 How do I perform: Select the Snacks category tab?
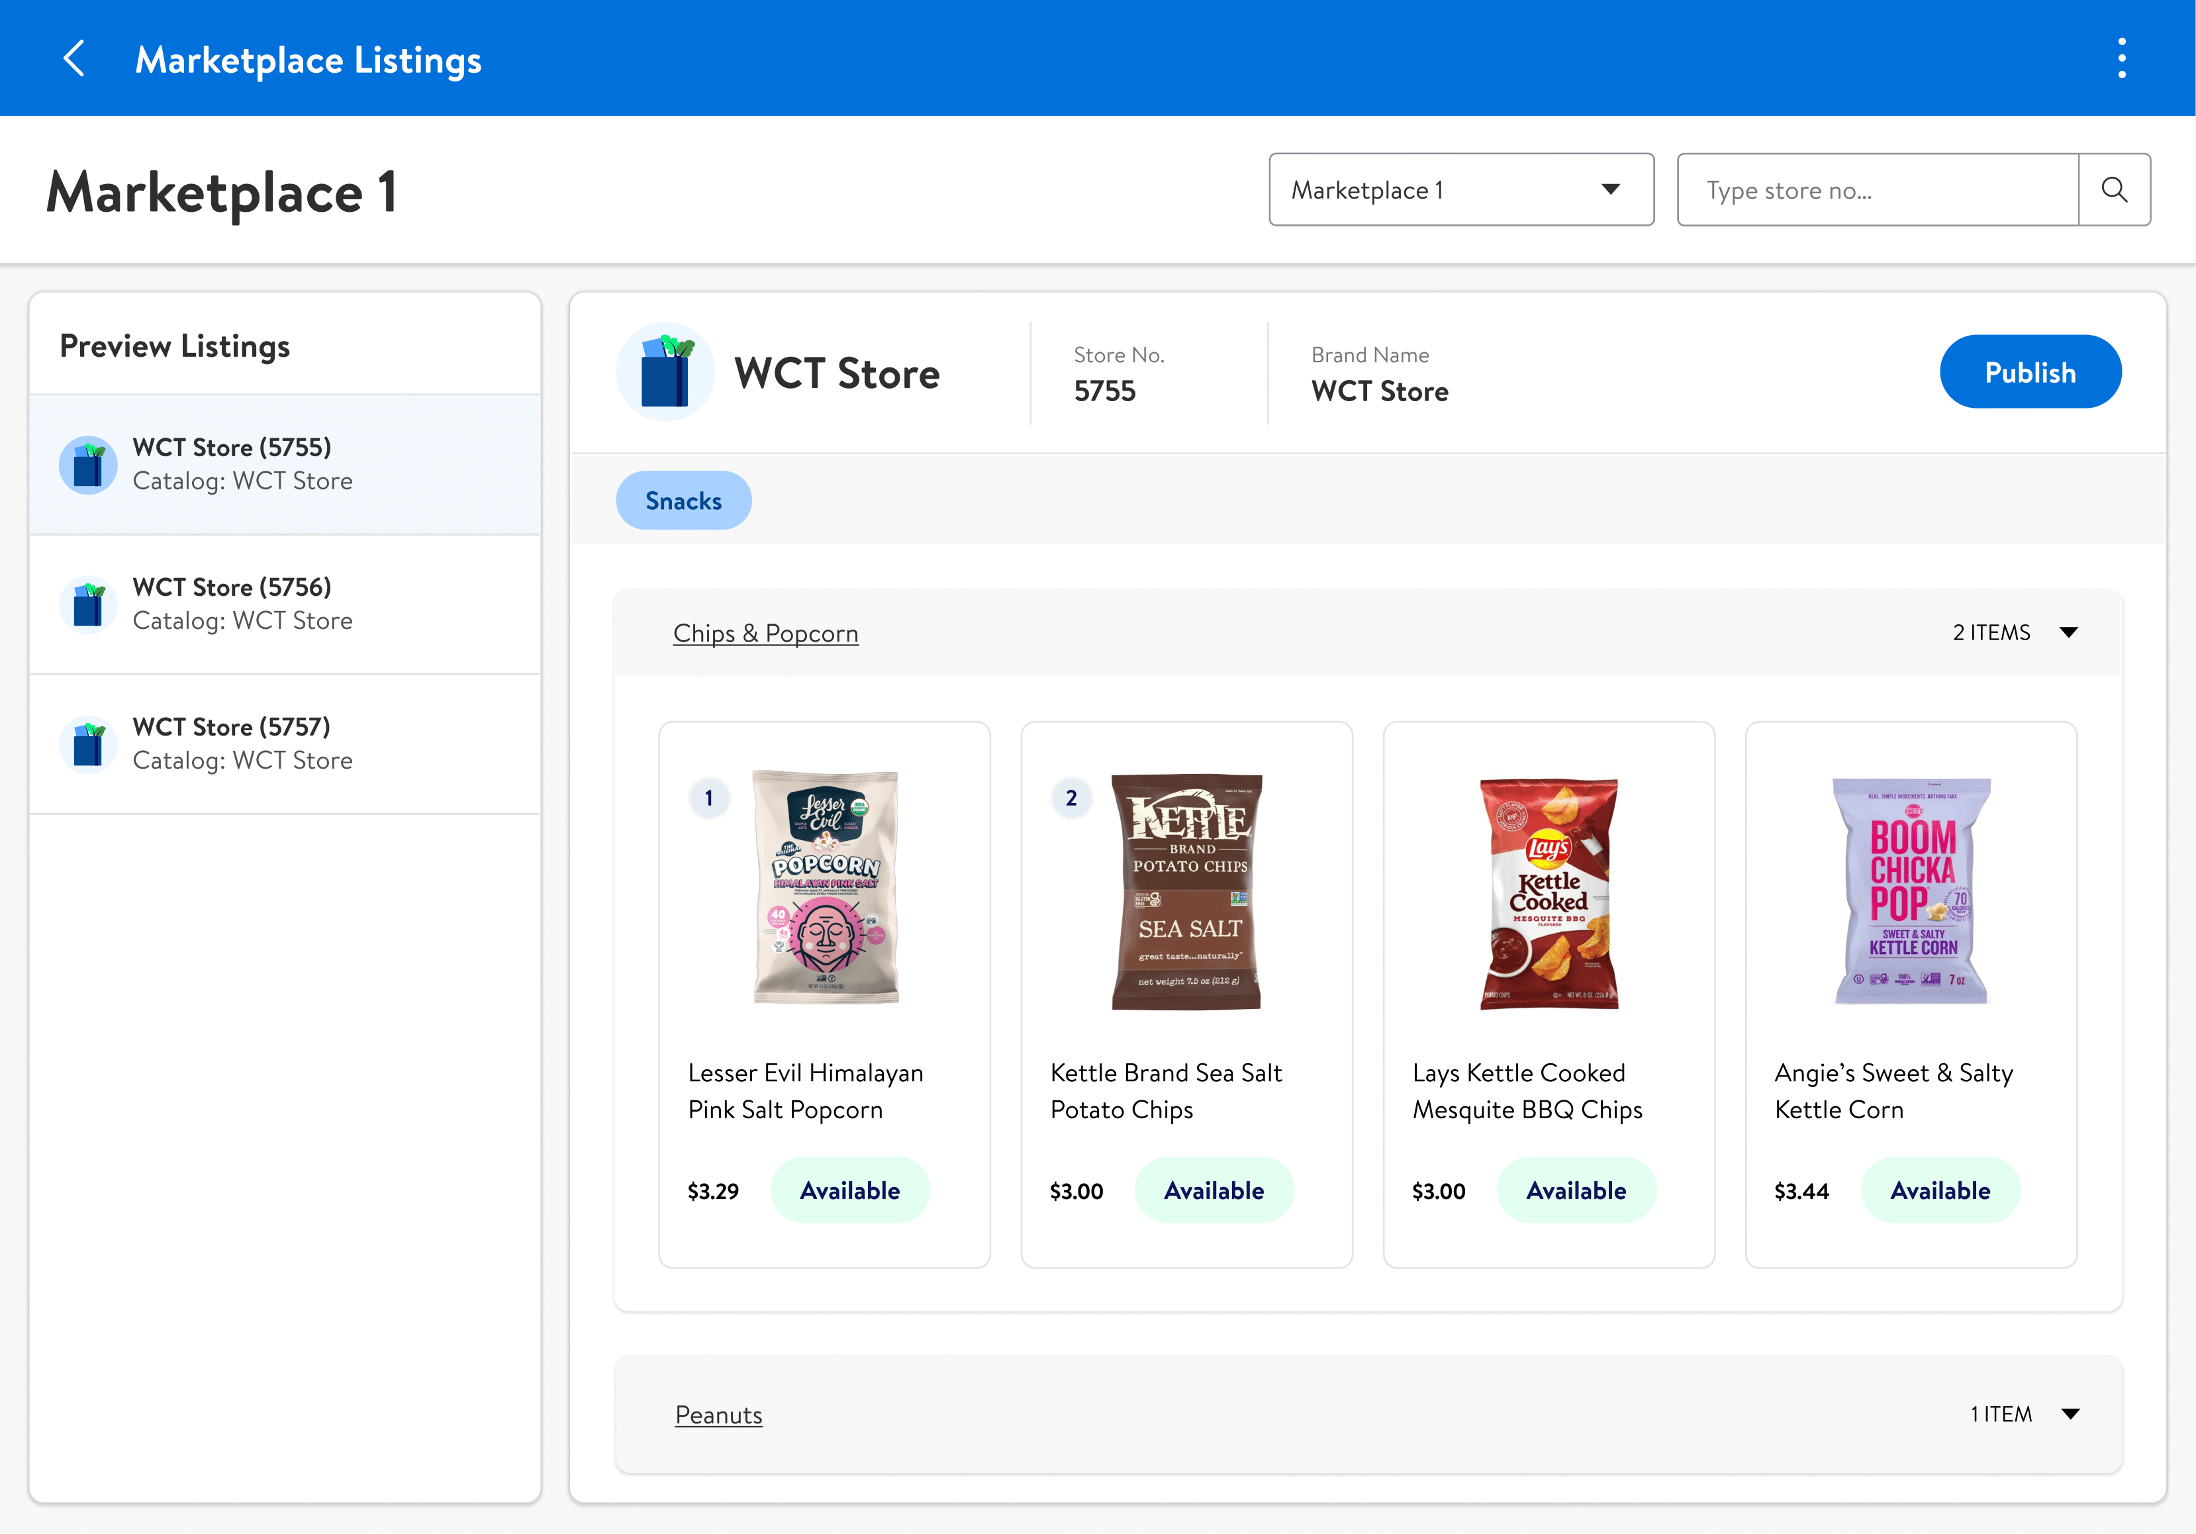[683, 500]
